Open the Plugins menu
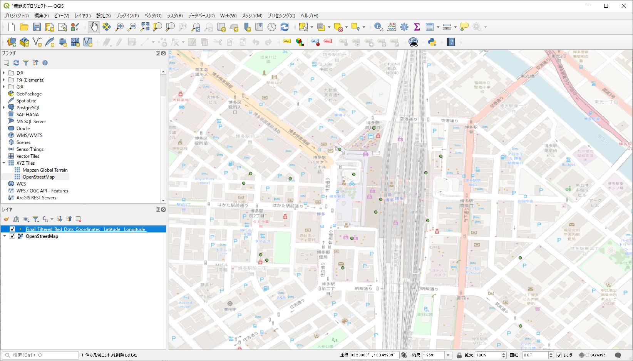 point(127,16)
